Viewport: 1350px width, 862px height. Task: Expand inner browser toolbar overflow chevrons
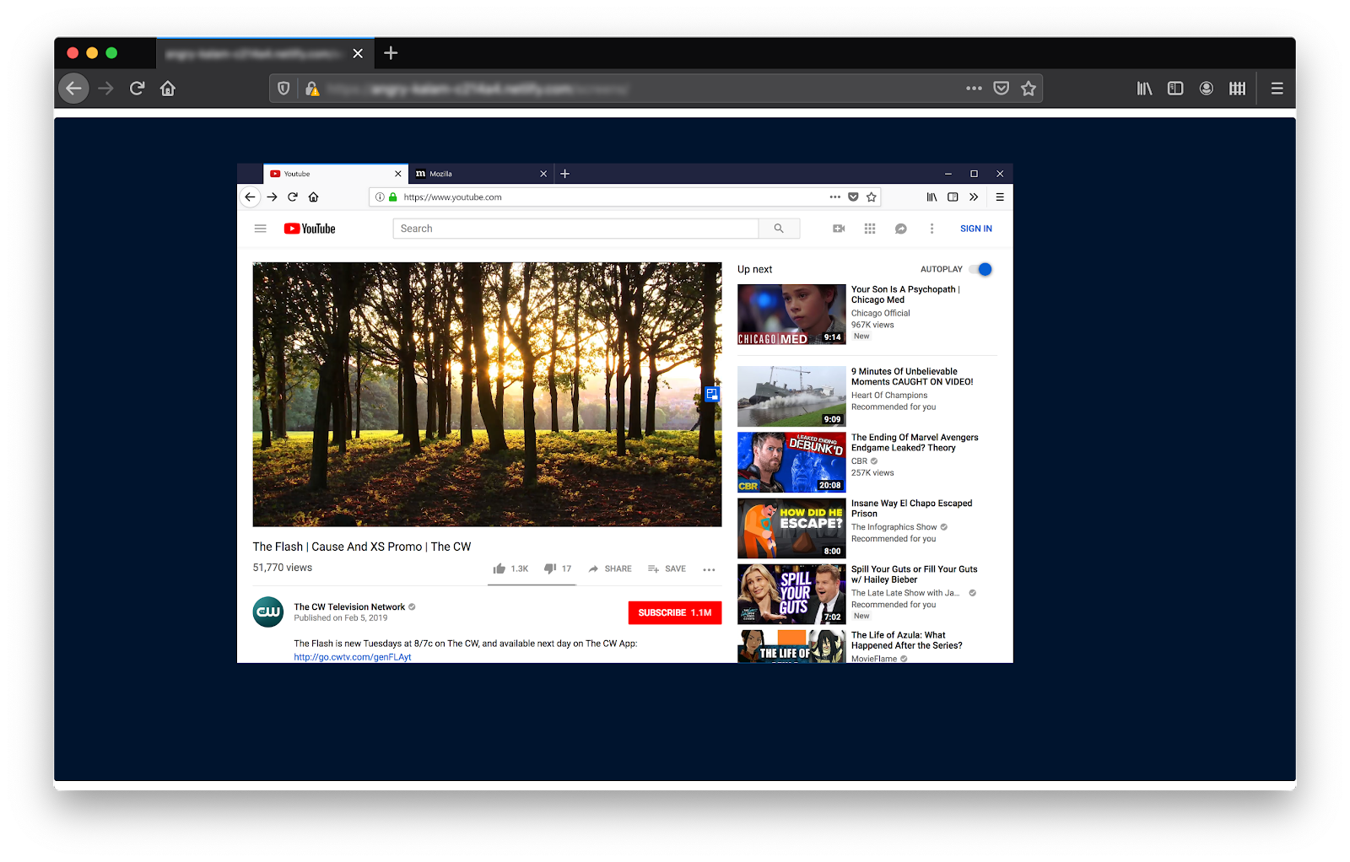coord(974,197)
